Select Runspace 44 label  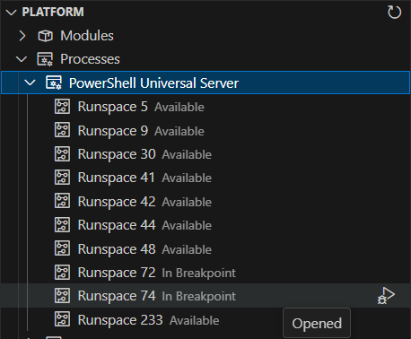[117, 225]
